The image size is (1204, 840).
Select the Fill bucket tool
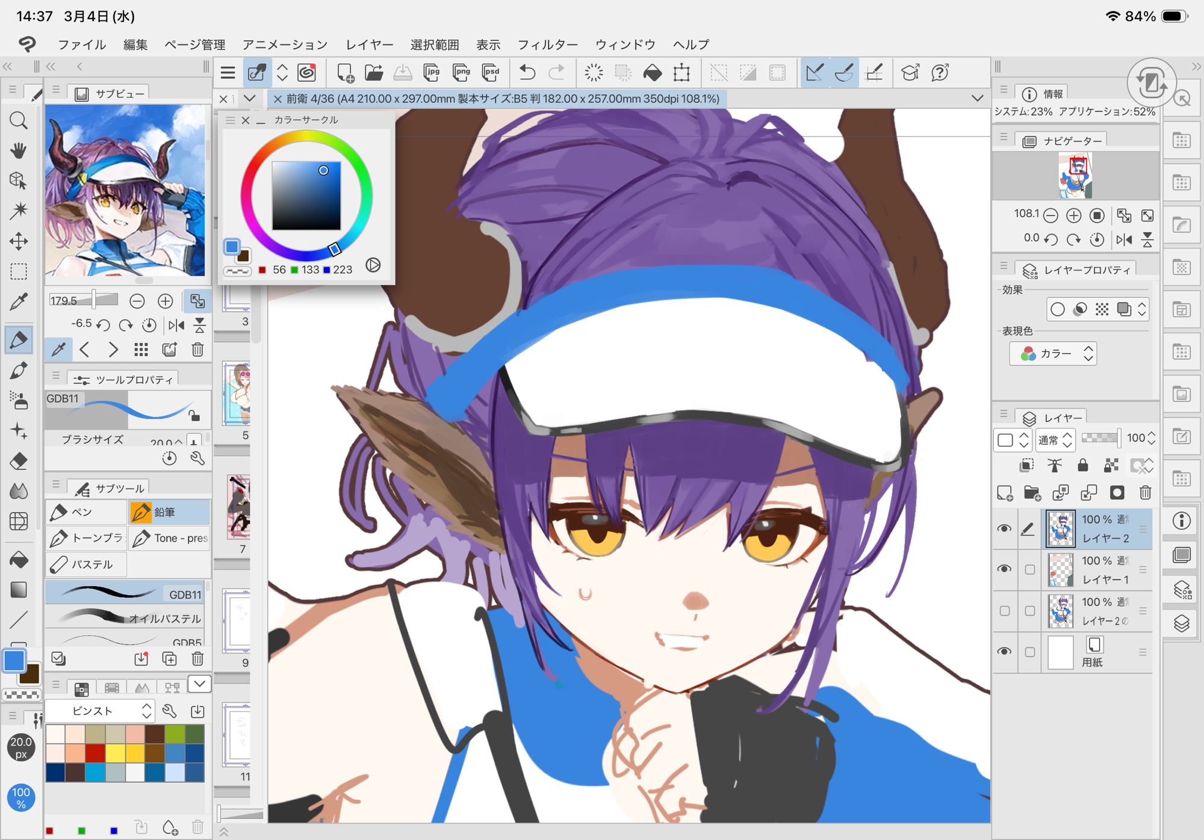click(x=18, y=560)
